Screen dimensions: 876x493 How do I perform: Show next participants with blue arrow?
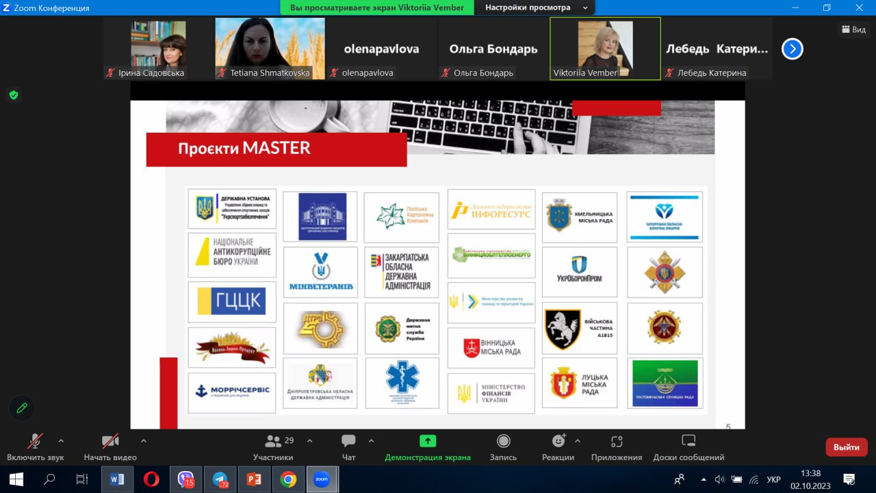[x=792, y=49]
